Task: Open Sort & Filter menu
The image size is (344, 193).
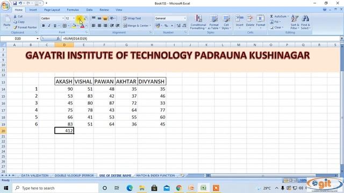Action: (x=295, y=22)
